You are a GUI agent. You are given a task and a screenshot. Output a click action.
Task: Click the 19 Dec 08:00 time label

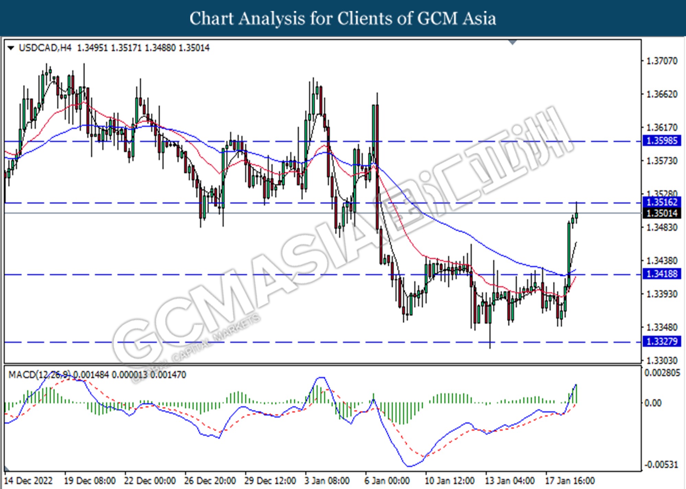[90, 481]
